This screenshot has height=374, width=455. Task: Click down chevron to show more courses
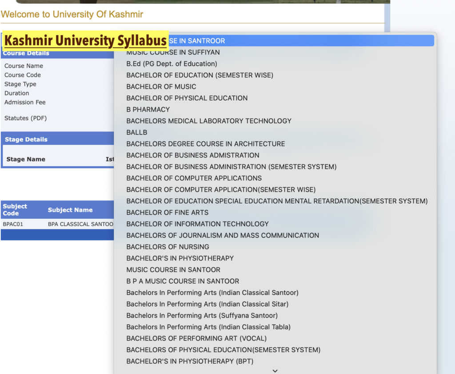[x=275, y=371]
